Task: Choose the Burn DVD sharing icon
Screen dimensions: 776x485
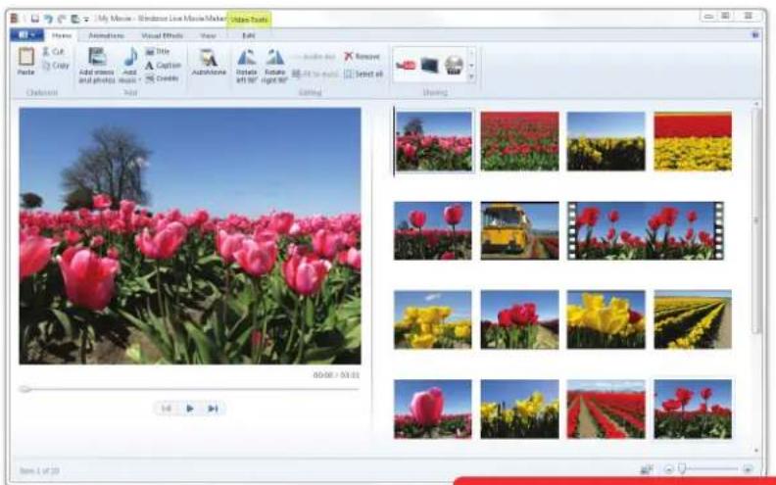Action: pyautogui.click(x=454, y=65)
